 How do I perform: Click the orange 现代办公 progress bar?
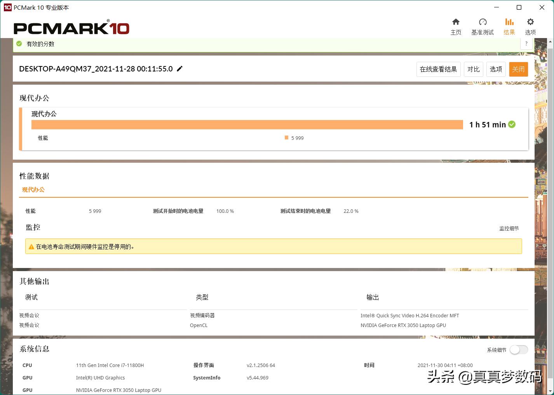point(247,124)
